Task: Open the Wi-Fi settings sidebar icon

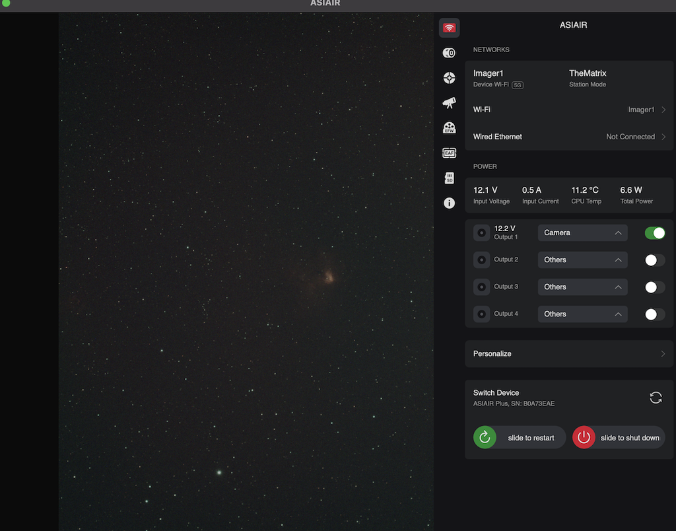Action: pos(449,28)
